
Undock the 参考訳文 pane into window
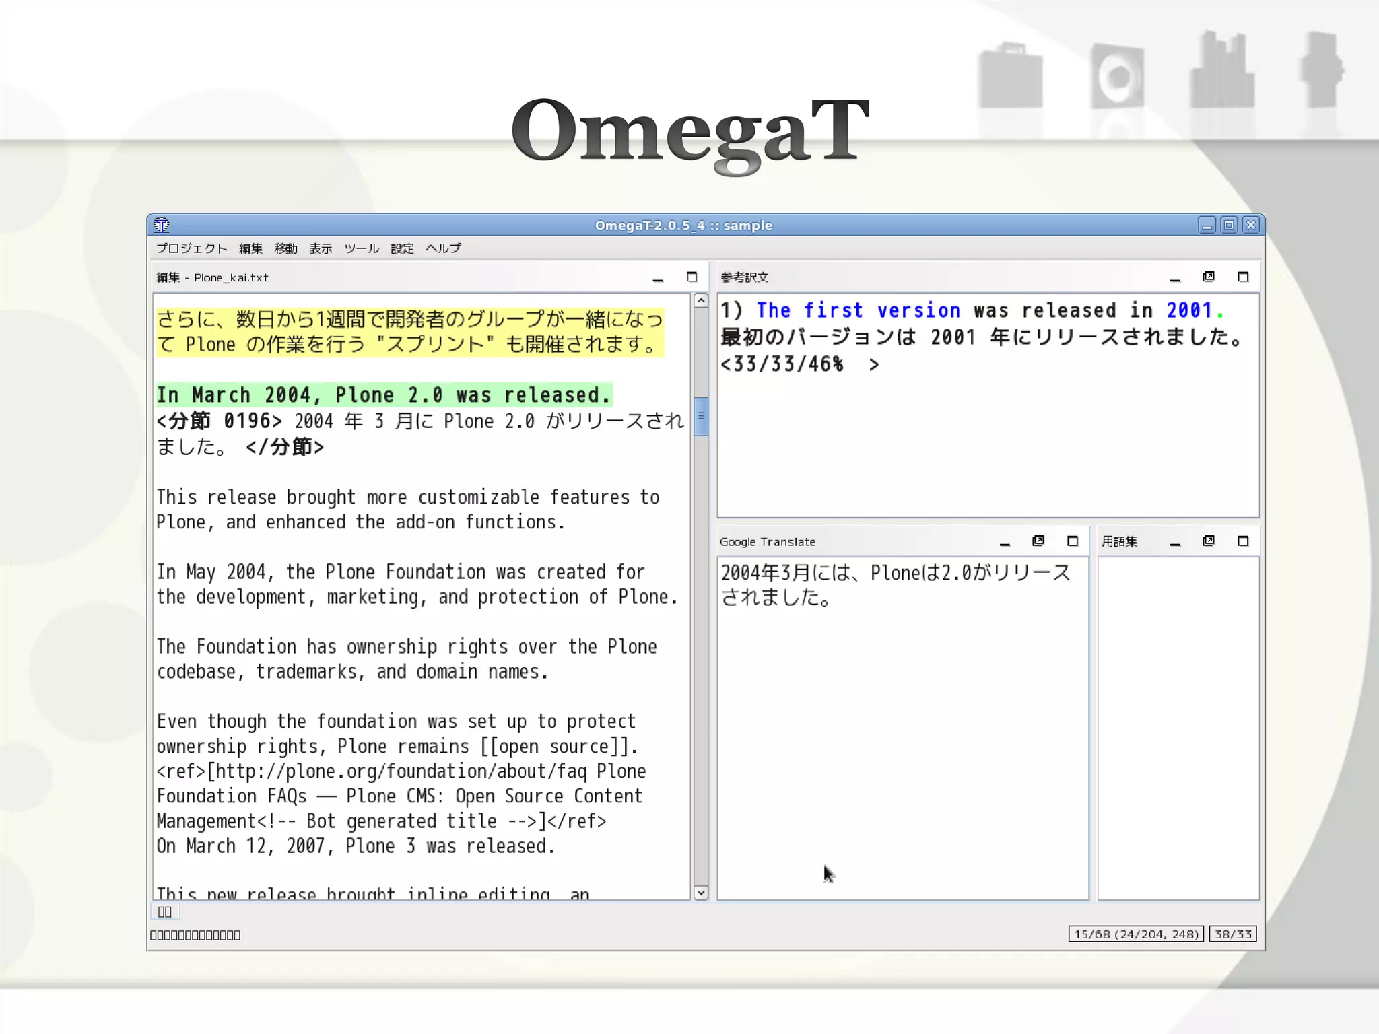click(1209, 277)
